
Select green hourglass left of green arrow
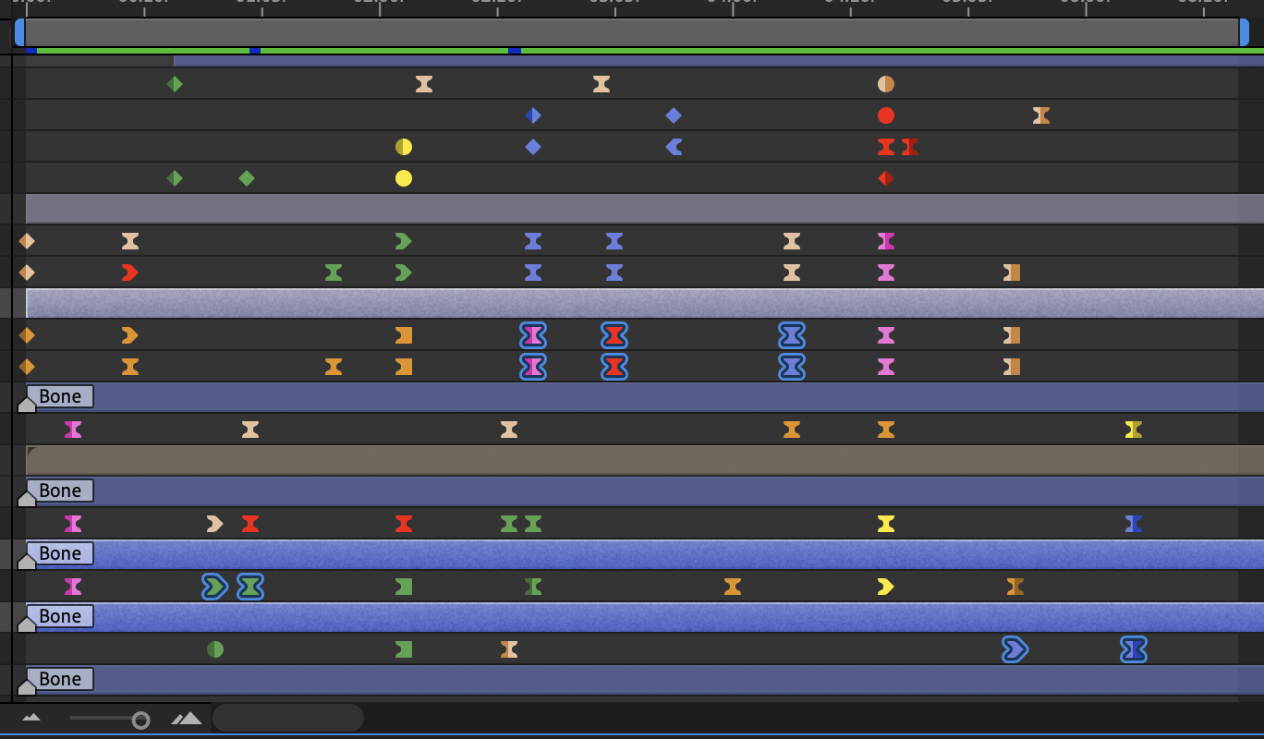tap(334, 273)
